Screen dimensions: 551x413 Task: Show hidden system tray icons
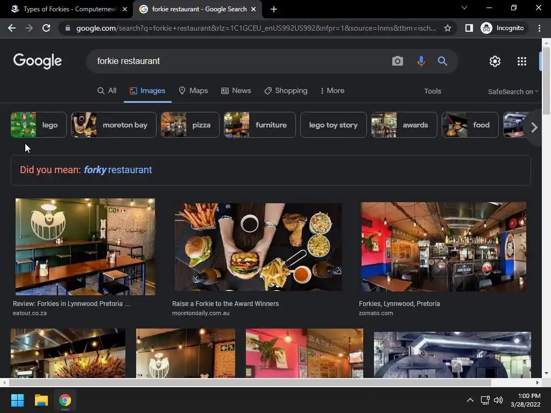pos(470,400)
